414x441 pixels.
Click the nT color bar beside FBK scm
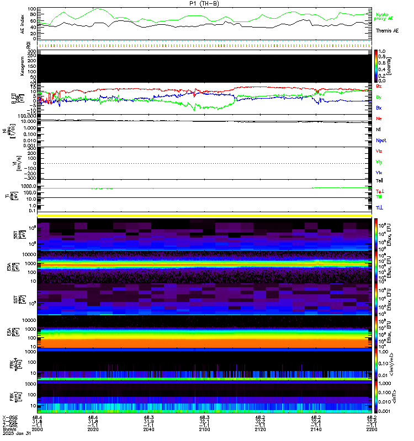[376, 397]
